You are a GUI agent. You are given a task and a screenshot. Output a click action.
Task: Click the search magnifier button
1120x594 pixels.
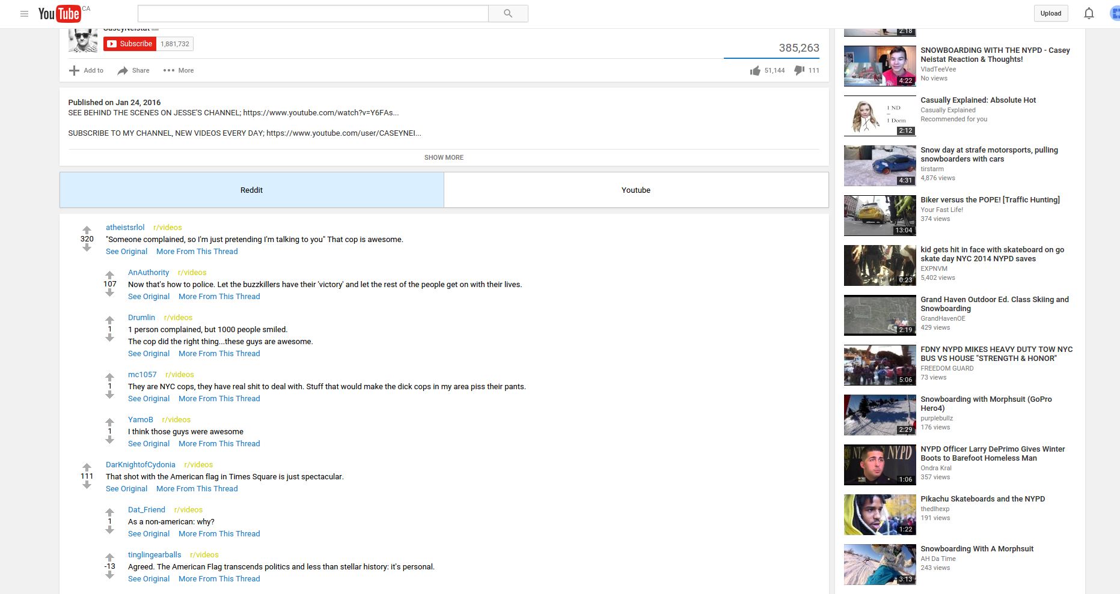pyautogui.click(x=508, y=13)
